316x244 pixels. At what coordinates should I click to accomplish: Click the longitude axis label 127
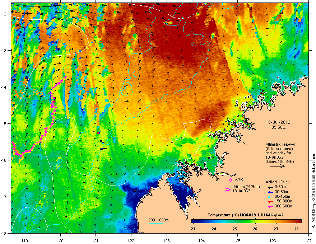point(308,240)
